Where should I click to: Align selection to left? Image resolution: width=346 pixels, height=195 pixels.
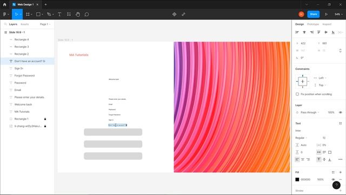coord(297,32)
